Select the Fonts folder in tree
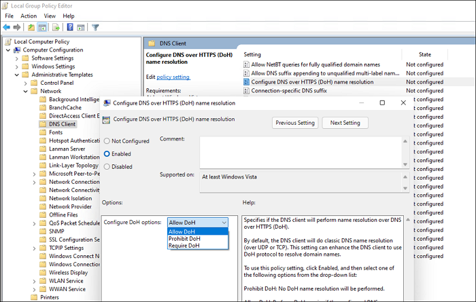The width and height of the screenshot is (476, 302). (56, 132)
